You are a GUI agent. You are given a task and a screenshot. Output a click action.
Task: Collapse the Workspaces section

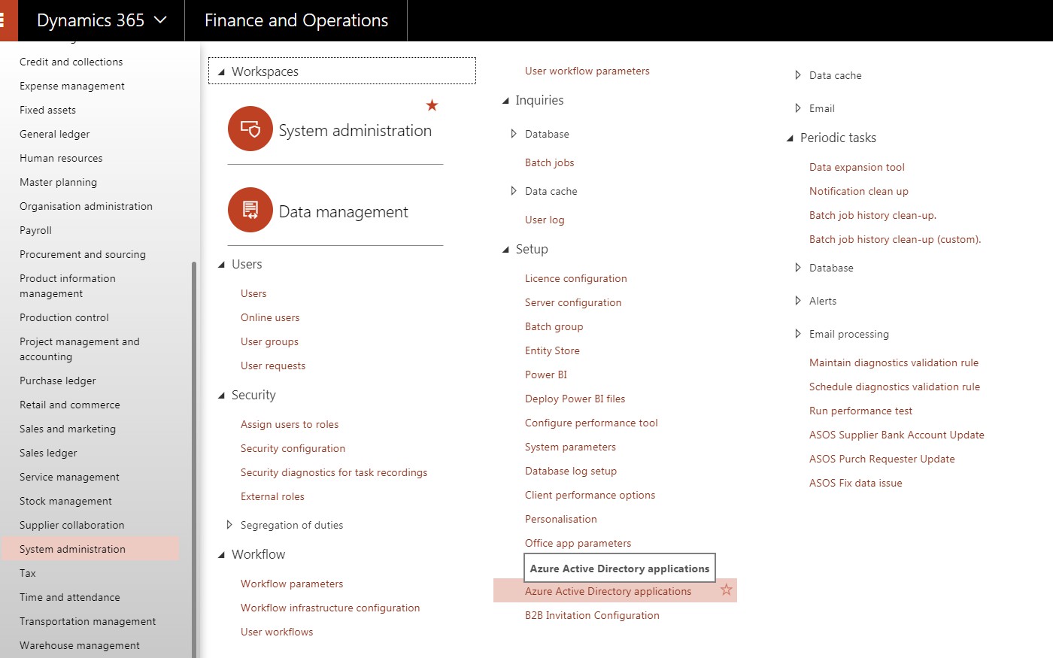221,72
